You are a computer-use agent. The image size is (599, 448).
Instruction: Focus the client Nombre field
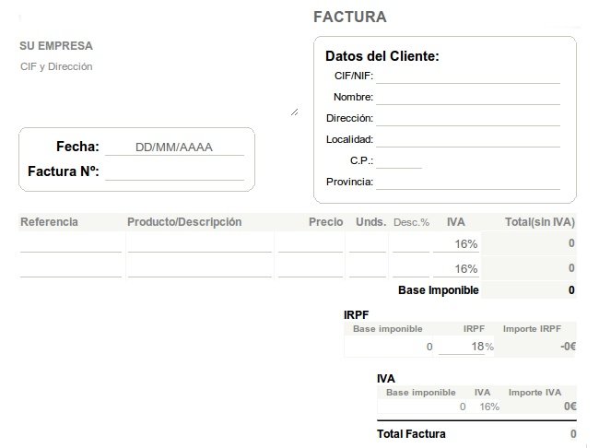pos(467,97)
